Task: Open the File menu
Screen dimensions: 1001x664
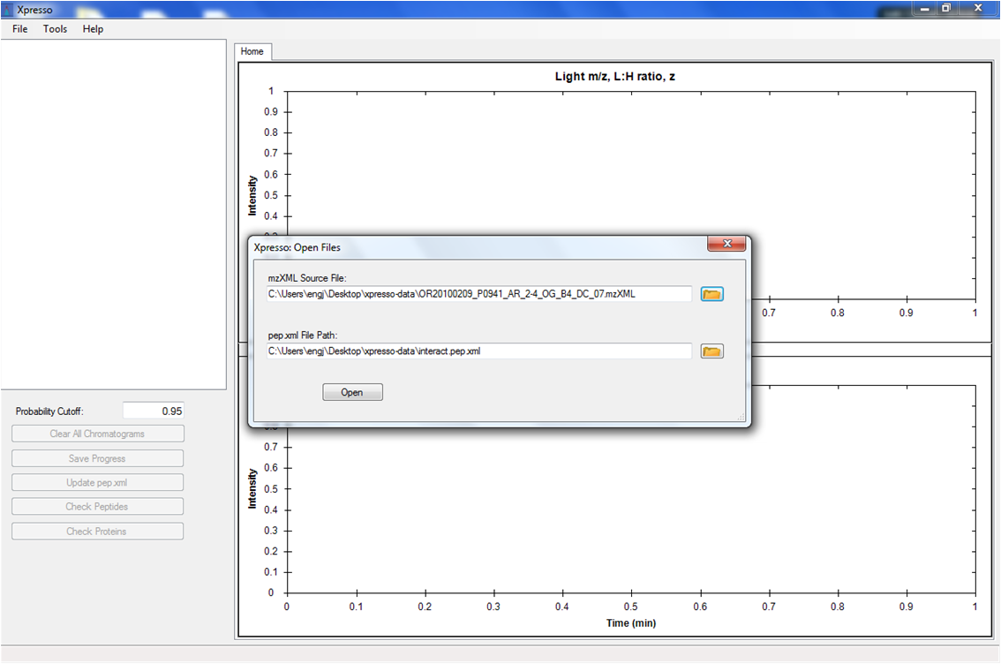Action: pyautogui.click(x=20, y=29)
